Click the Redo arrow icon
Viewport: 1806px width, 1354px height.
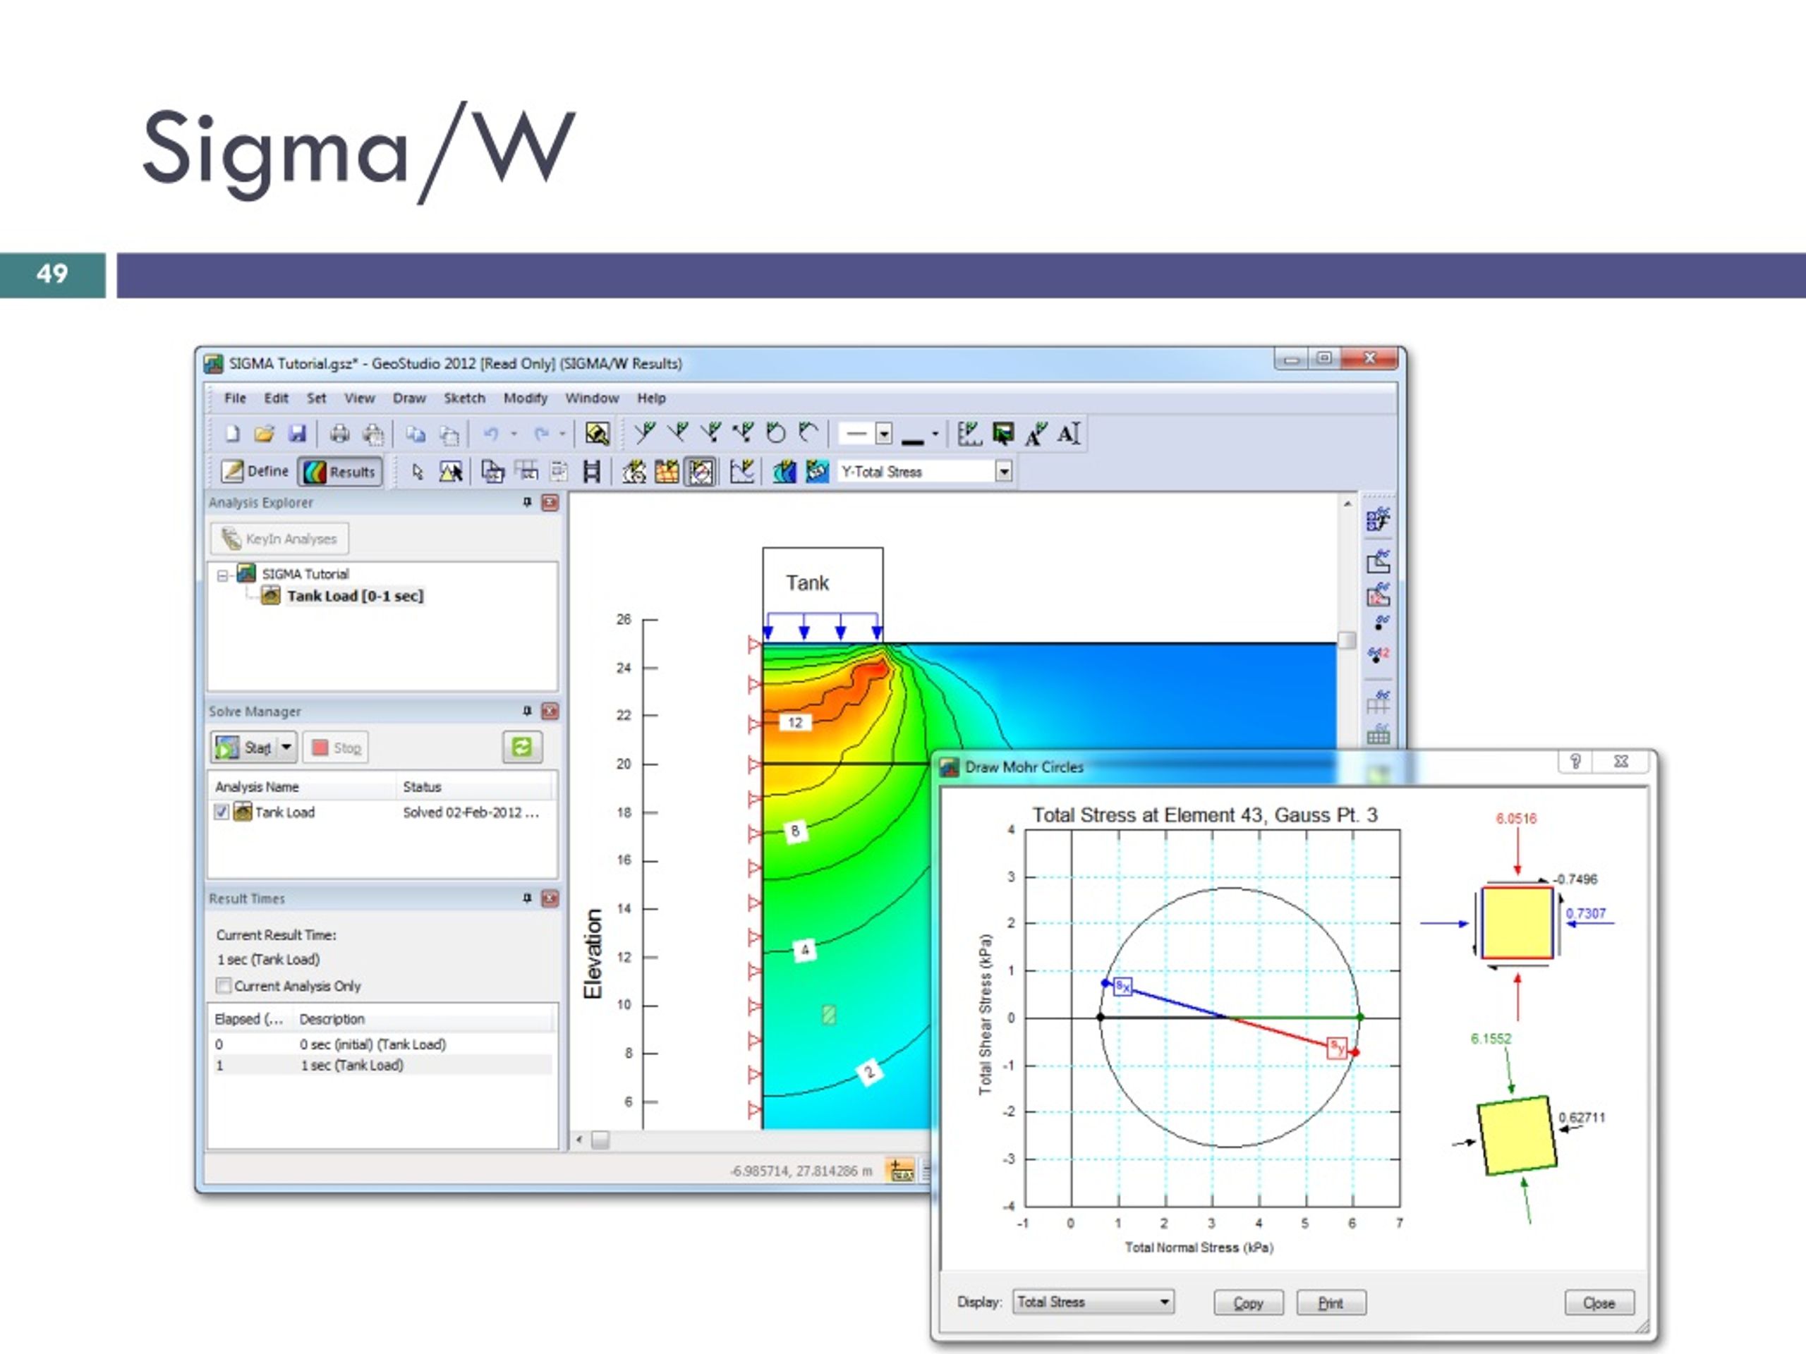[541, 434]
